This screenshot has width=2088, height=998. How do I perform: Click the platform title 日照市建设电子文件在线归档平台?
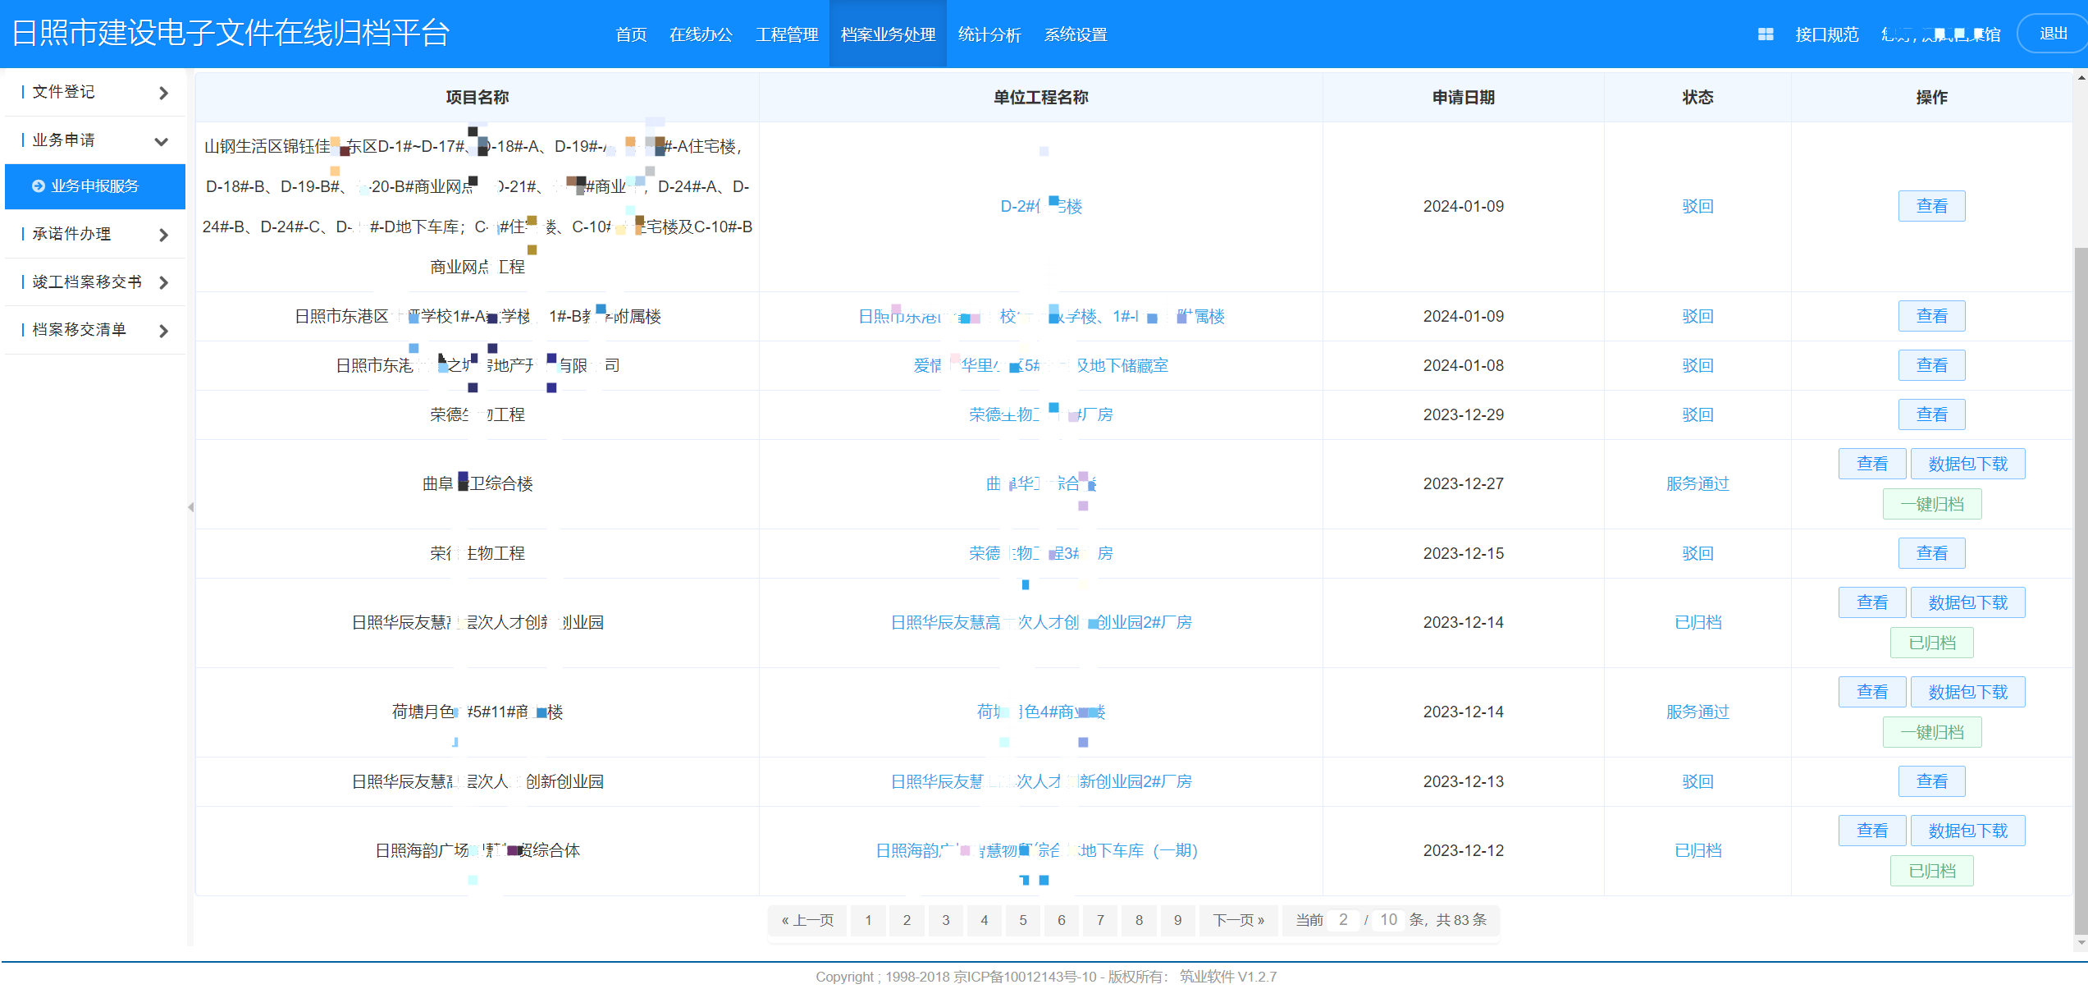[231, 33]
